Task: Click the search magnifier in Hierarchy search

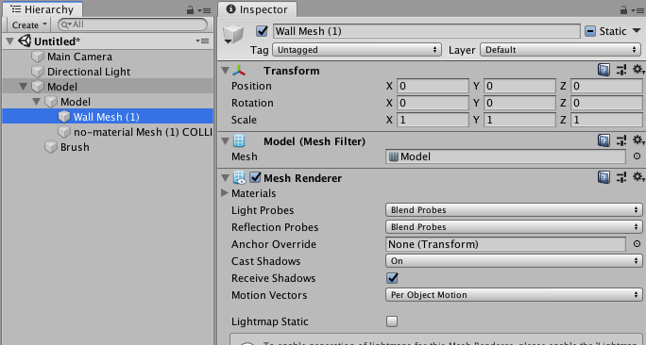Action: (65, 25)
